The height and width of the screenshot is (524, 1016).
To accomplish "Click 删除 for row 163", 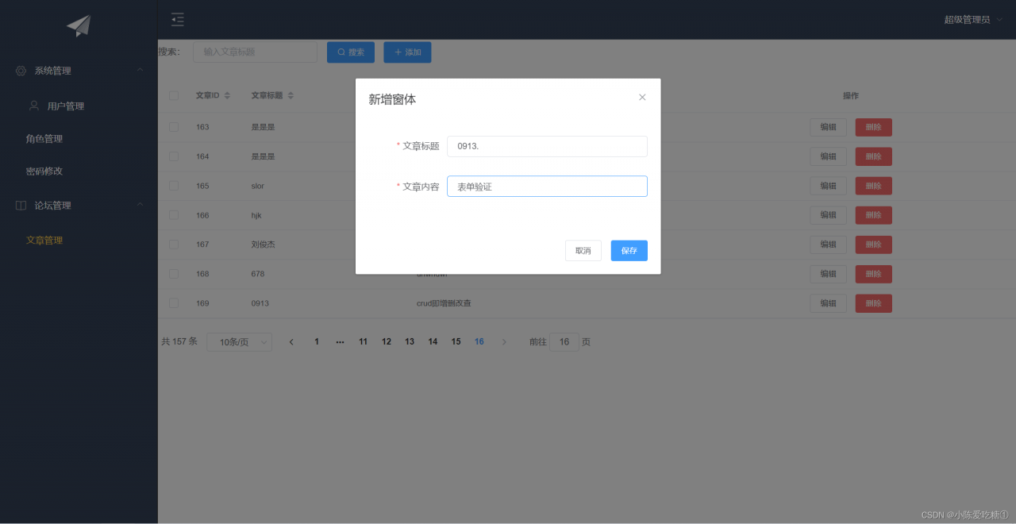I will [874, 127].
